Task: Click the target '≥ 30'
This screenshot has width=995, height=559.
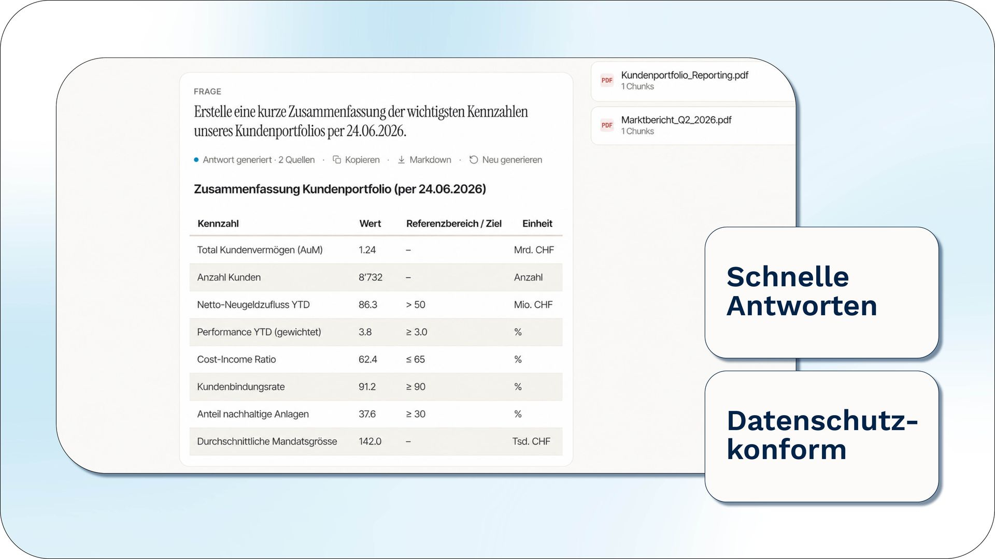Action: click(416, 414)
